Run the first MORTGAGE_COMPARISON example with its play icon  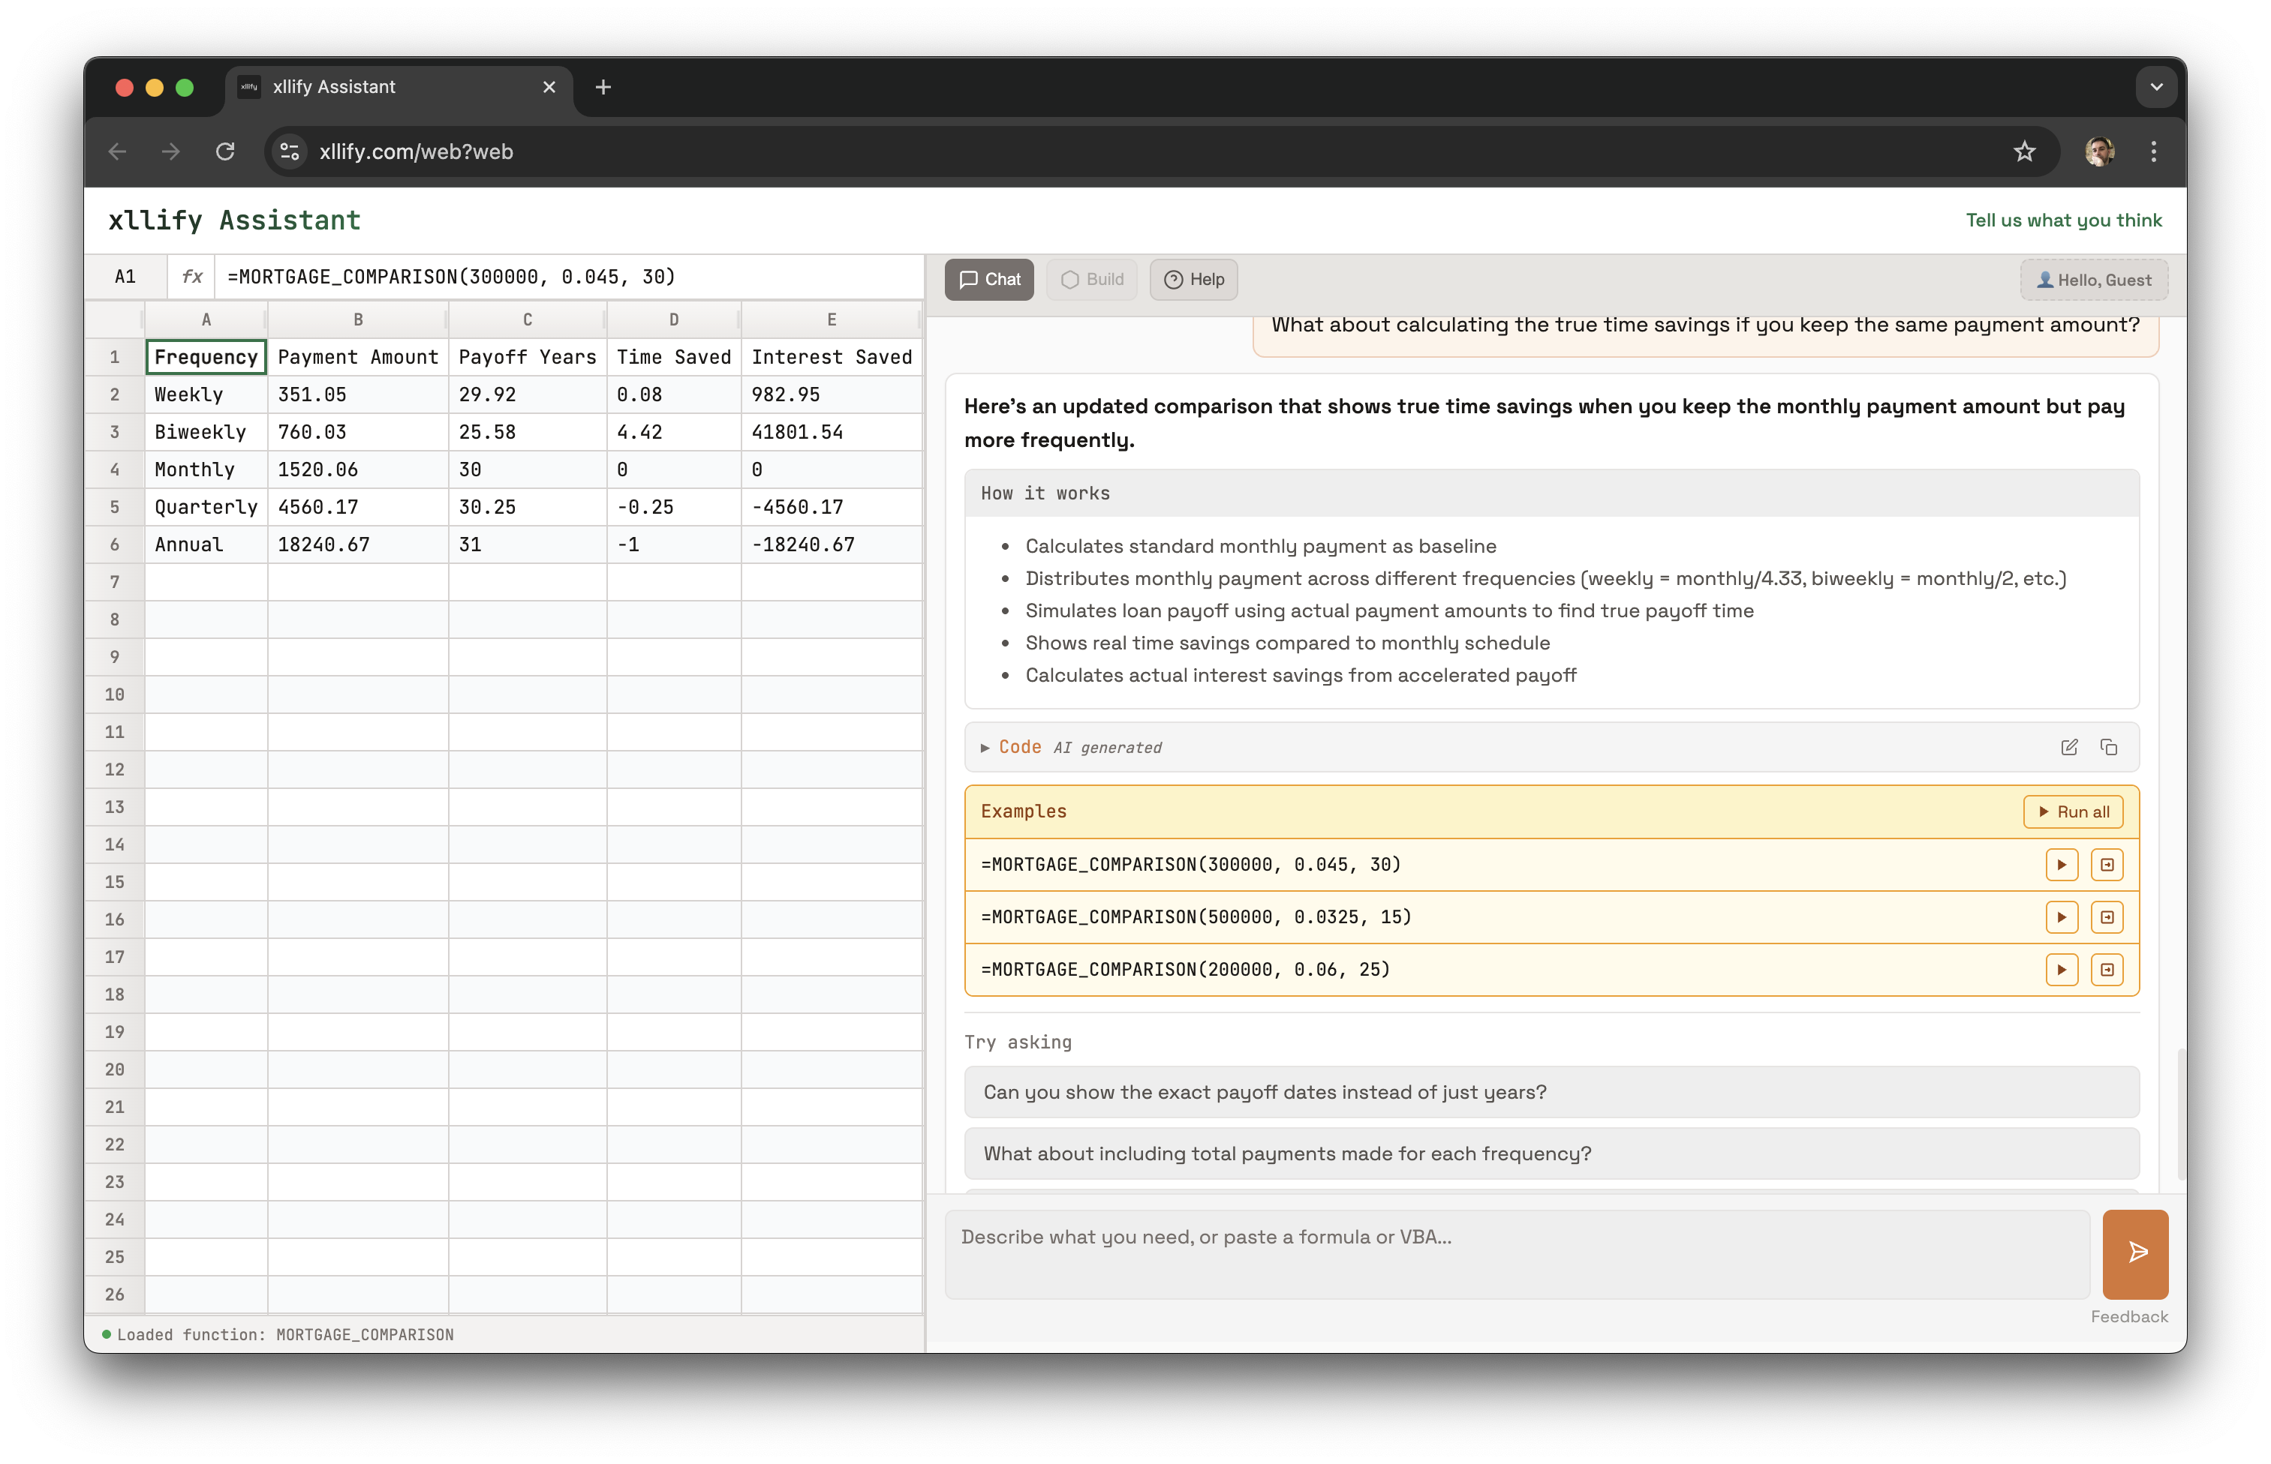[x=2062, y=864]
